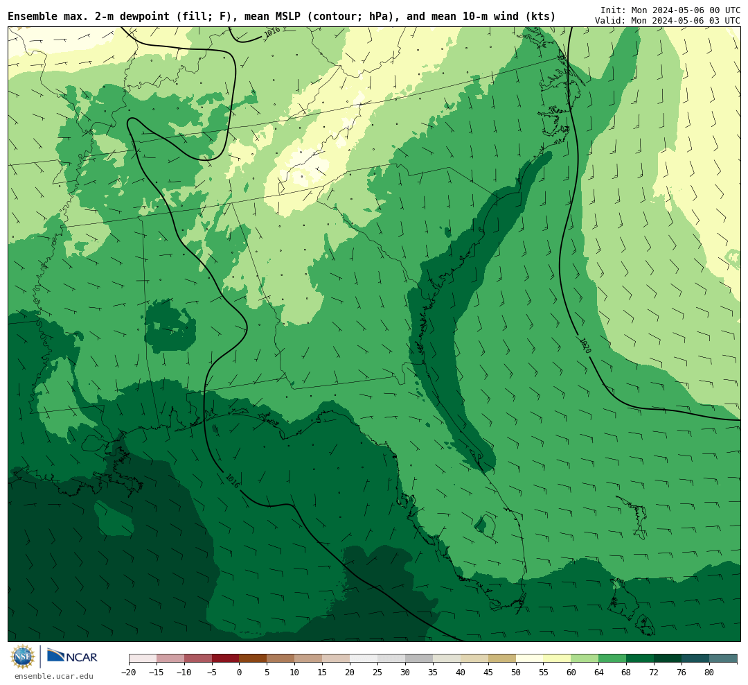The height and width of the screenshot is (685, 748).
Task: Pick the tan legend swatch between 45 and 50
Action: pyautogui.click(x=502, y=659)
